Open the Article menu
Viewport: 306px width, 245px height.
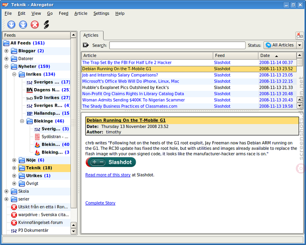(x=81, y=13)
